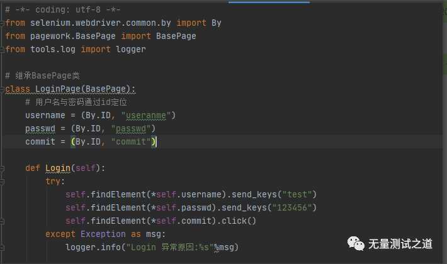Click 'click()' on the commit line
This screenshot has height=264, width=447.
pyautogui.click(x=239, y=221)
